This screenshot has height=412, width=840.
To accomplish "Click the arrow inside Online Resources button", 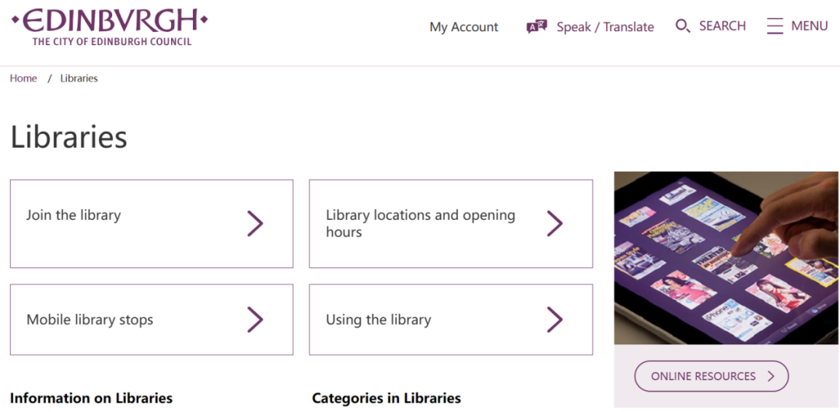I will pos(771,376).
